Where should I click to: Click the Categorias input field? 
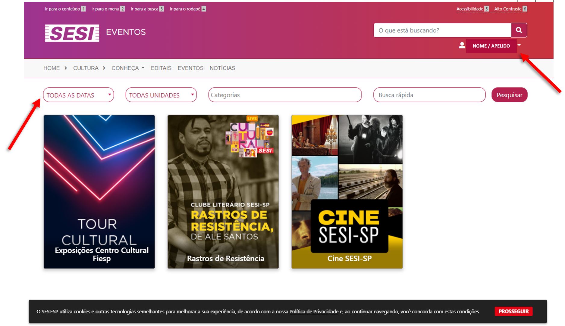(285, 95)
